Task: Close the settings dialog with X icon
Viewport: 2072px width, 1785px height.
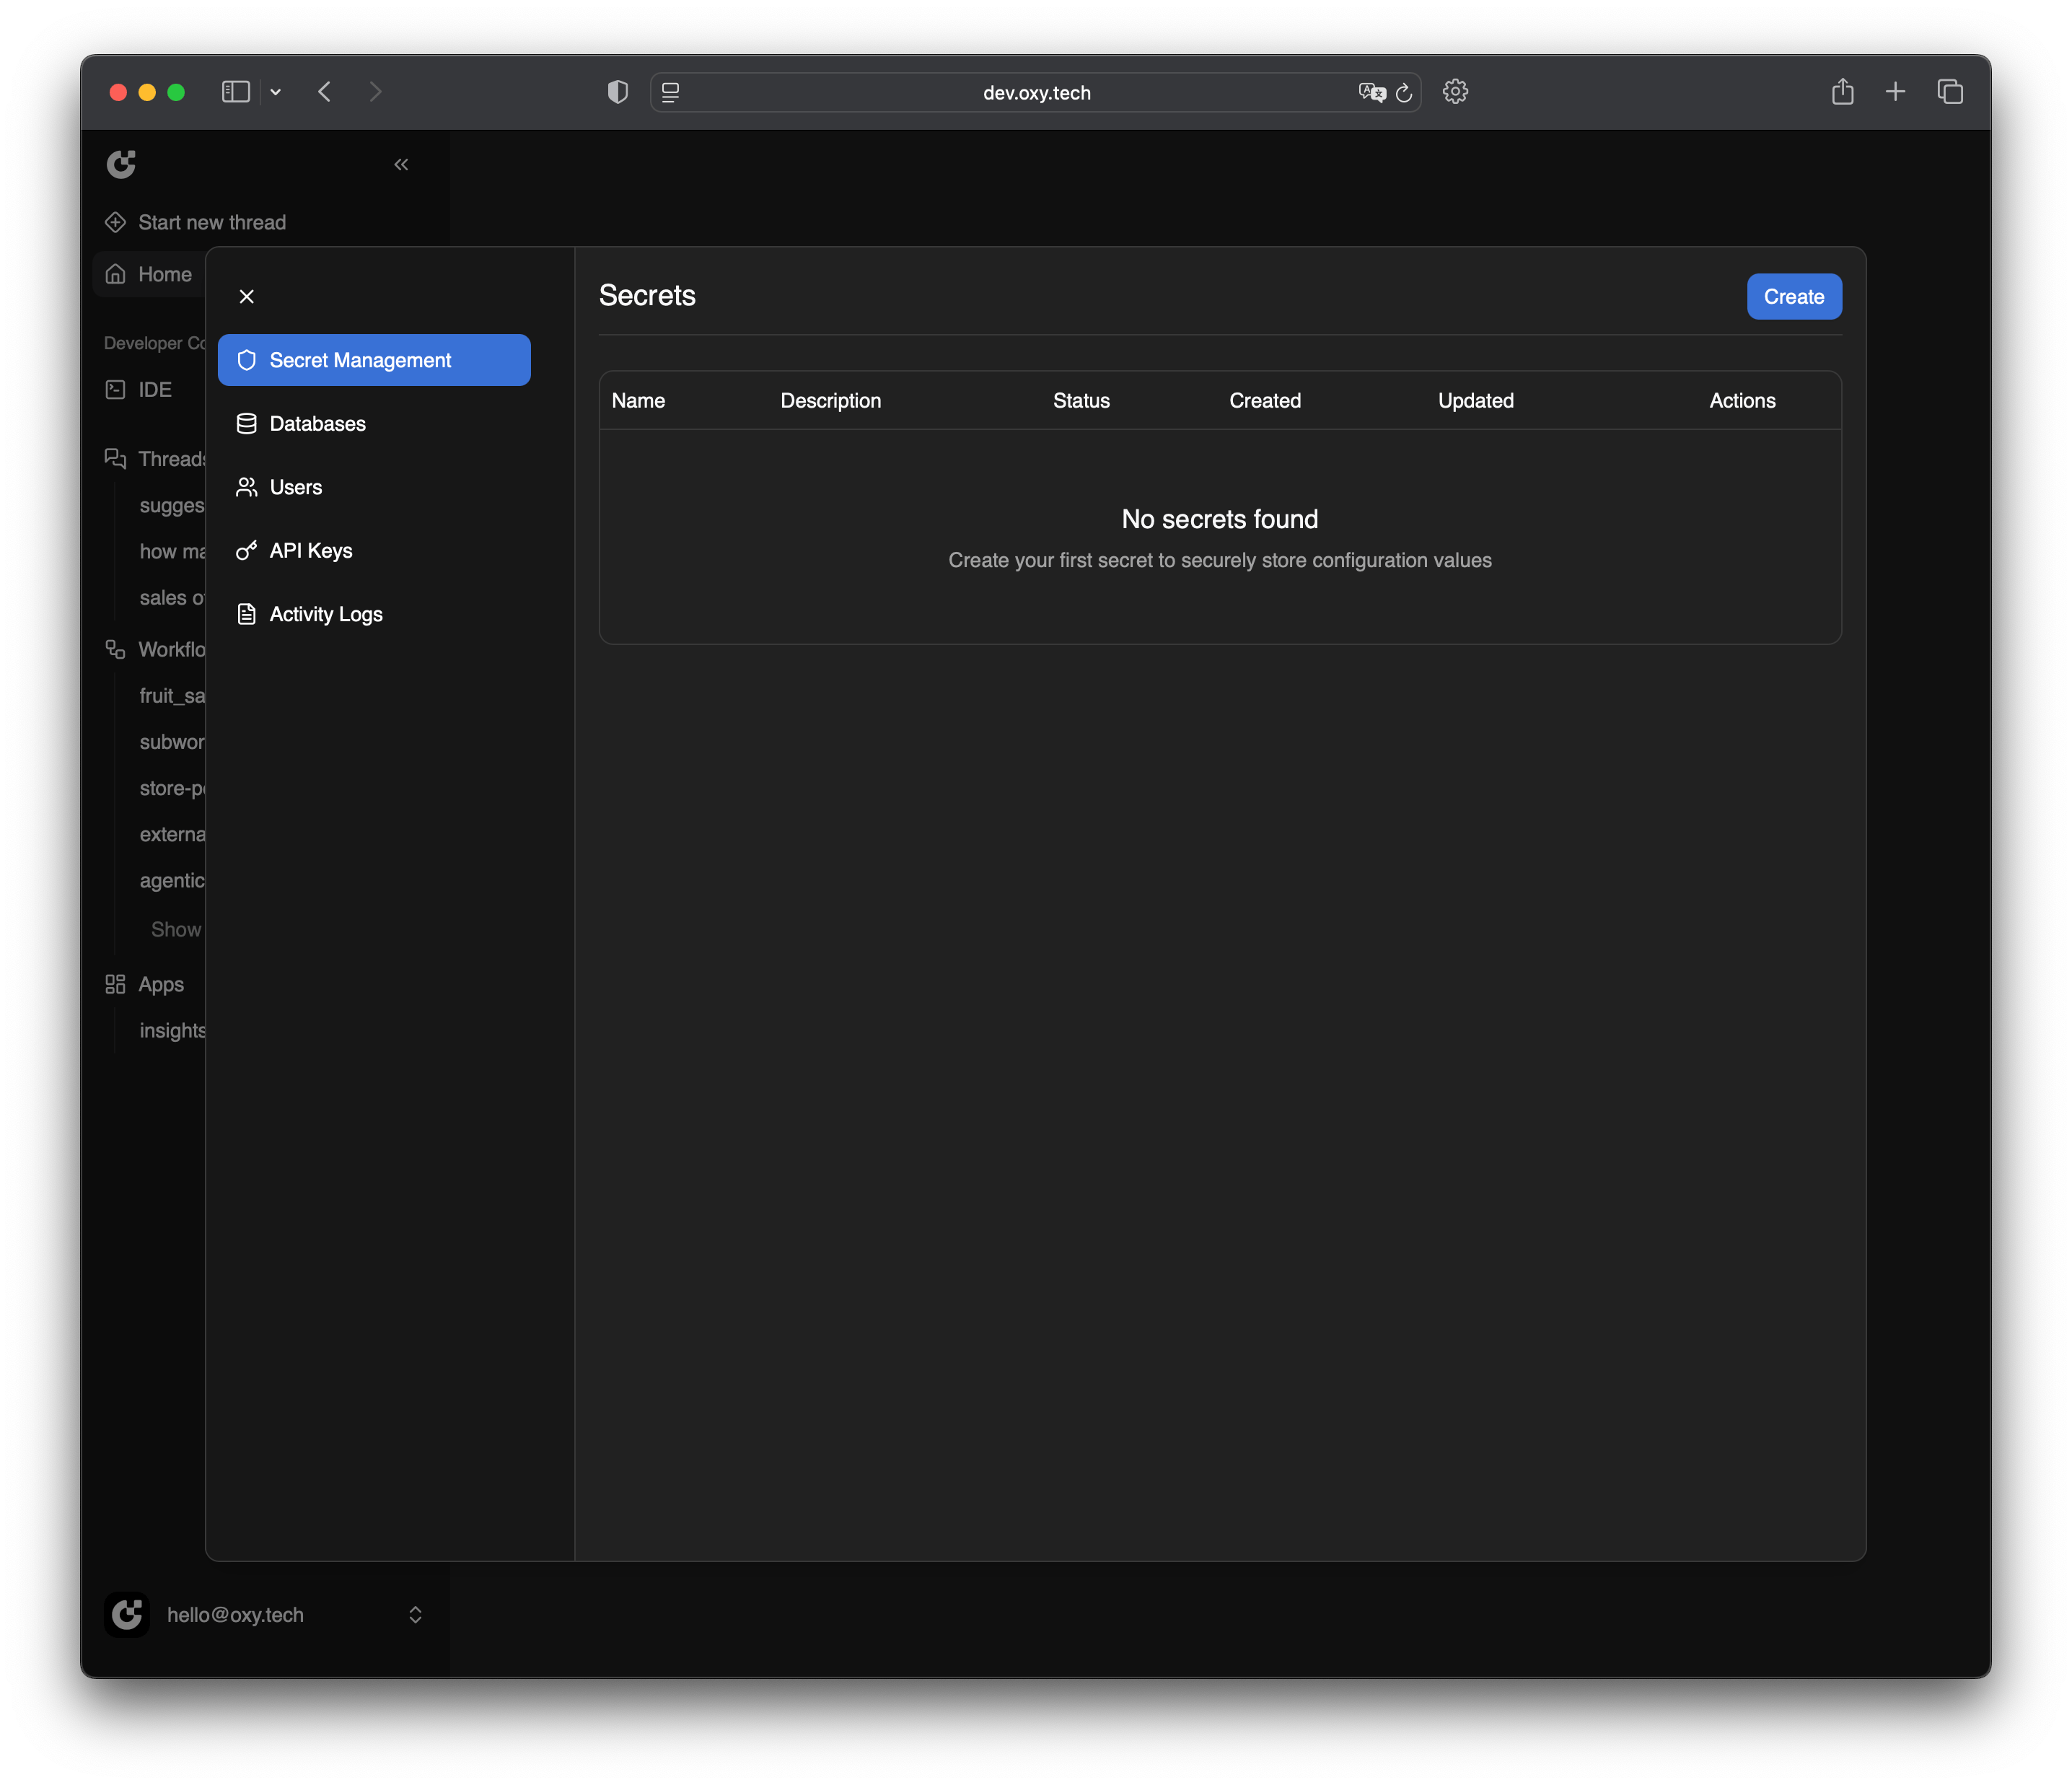Action: tap(247, 296)
